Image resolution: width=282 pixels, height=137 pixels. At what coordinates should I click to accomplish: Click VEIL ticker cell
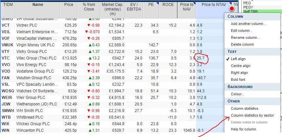coord(6,32)
